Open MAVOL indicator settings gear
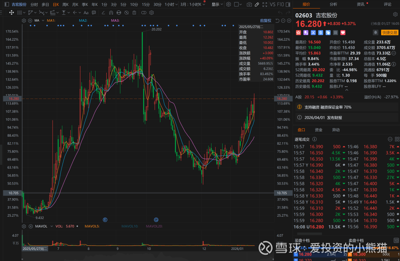This screenshot has height=261, width=400. [24, 226]
